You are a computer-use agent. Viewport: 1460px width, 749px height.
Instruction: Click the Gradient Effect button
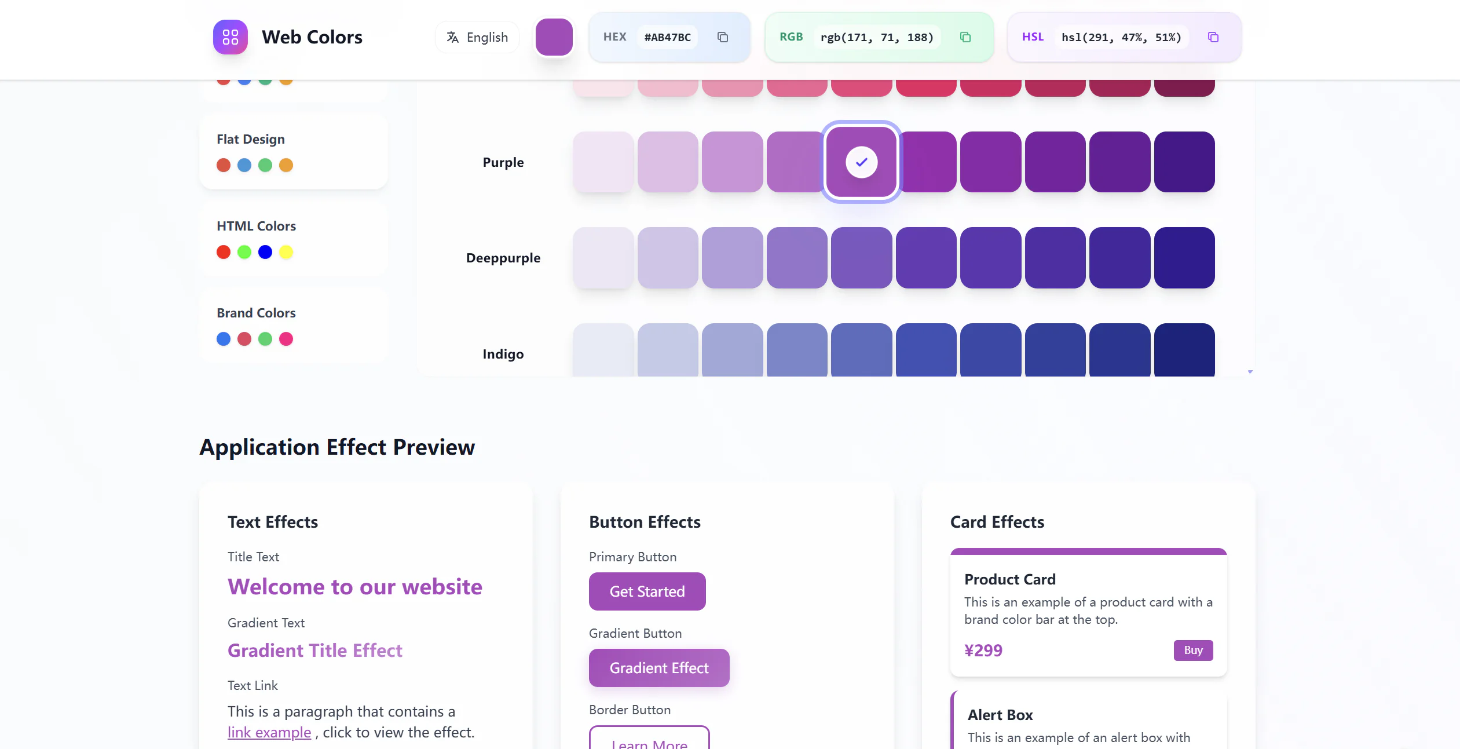[x=658, y=667]
